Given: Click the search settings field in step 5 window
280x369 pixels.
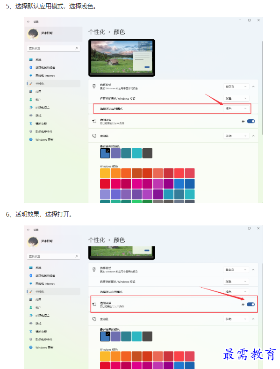Looking at the screenshot, I should tap(54, 48).
